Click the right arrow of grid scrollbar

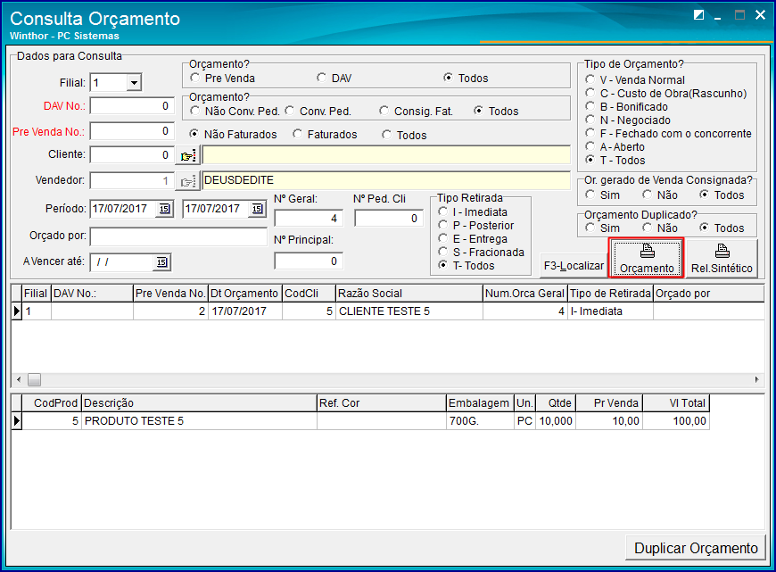[756, 380]
